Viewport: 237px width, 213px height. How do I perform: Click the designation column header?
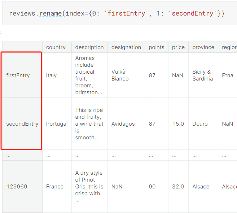click(x=126, y=47)
